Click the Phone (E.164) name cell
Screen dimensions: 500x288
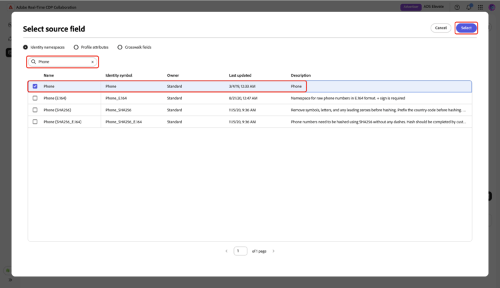55,98
